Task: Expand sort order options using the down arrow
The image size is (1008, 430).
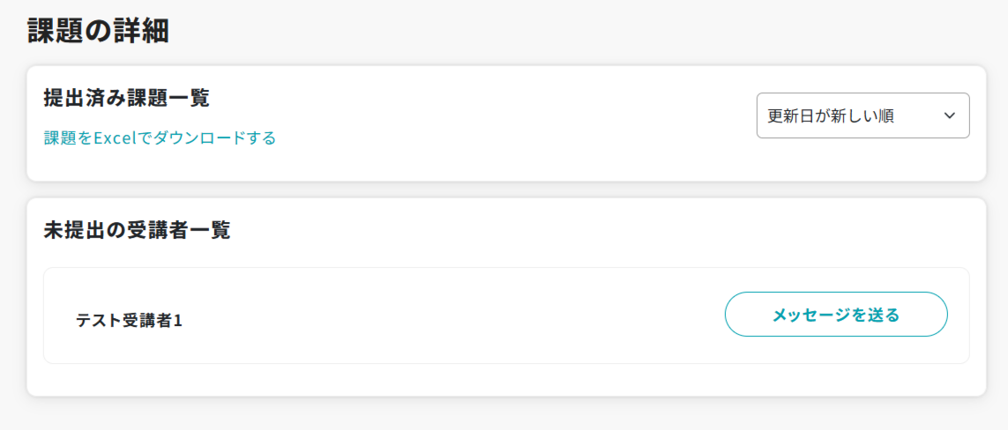Action: tap(949, 116)
